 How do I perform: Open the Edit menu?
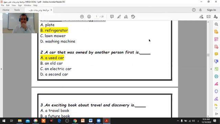[8, 5]
